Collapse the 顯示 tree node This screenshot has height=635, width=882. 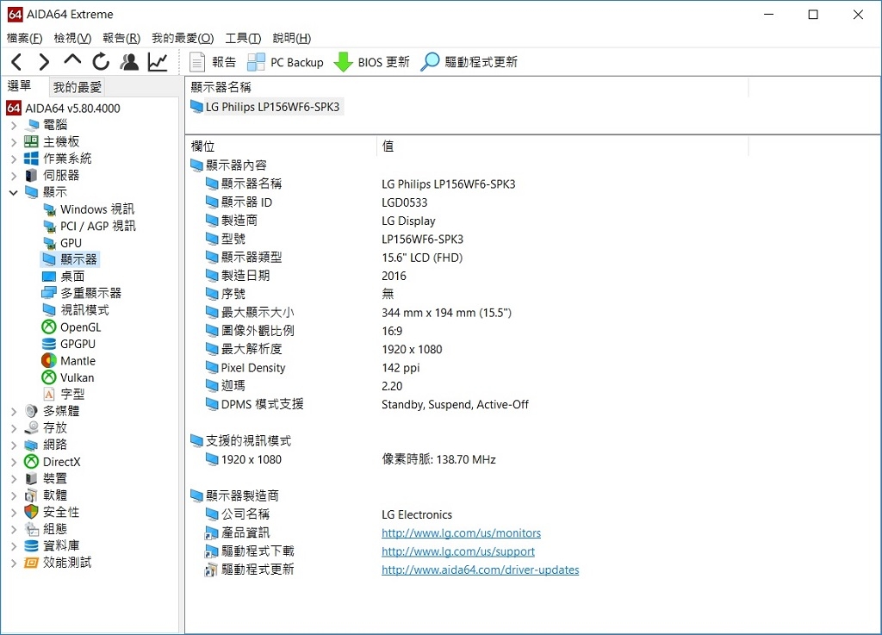click(x=14, y=192)
